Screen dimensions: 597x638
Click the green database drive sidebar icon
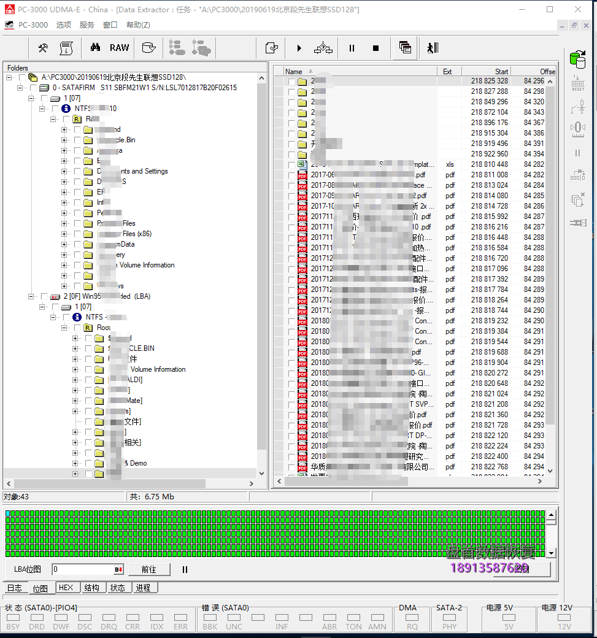tap(578, 60)
